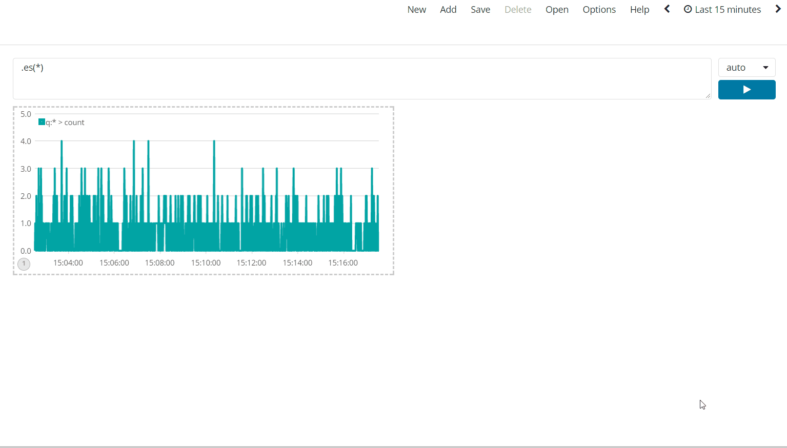Open the Last 15 minutes time picker
Screen dimensions: 787x448
(722, 9)
